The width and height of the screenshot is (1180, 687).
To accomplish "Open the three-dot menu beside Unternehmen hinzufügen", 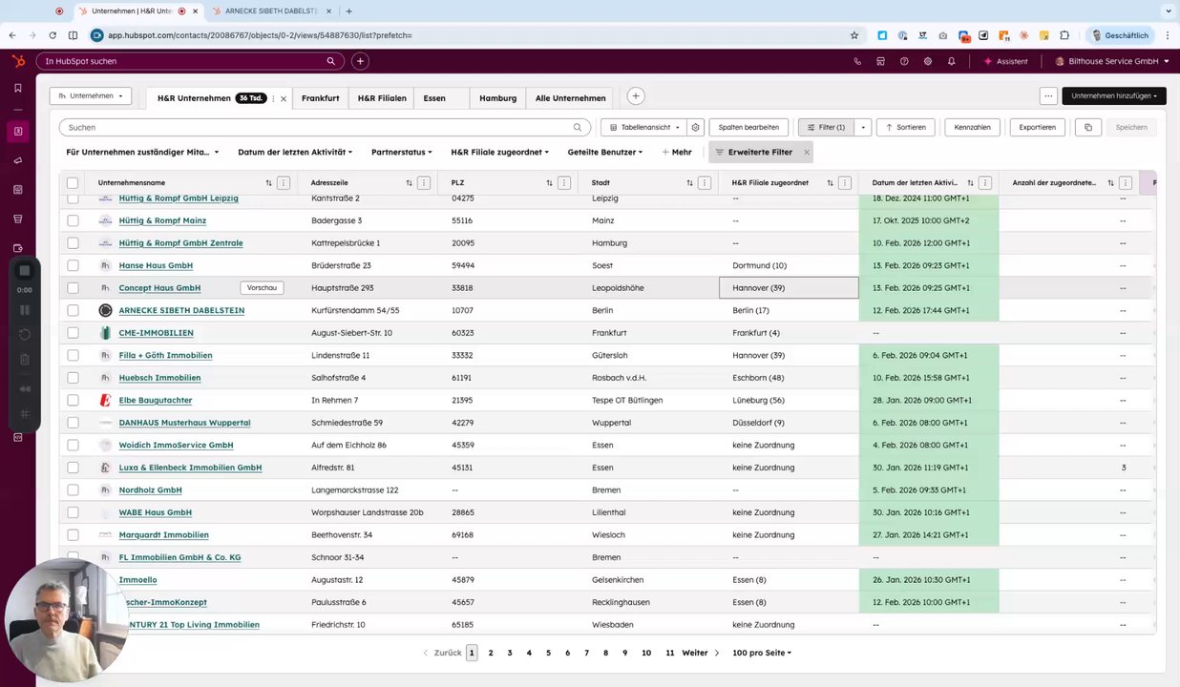I will click(x=1048, y=96).
